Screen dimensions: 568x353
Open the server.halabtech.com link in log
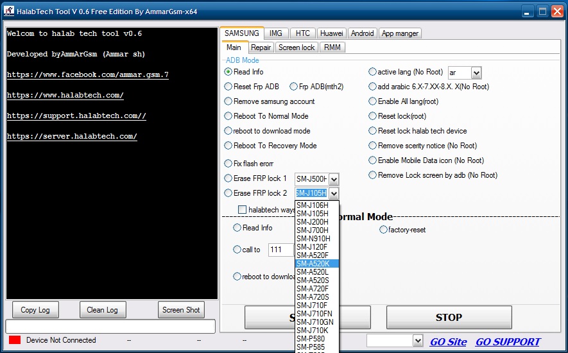(x=72, y=137)
